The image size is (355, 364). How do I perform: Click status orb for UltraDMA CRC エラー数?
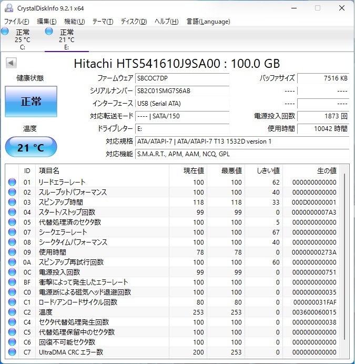click(12, 352)
